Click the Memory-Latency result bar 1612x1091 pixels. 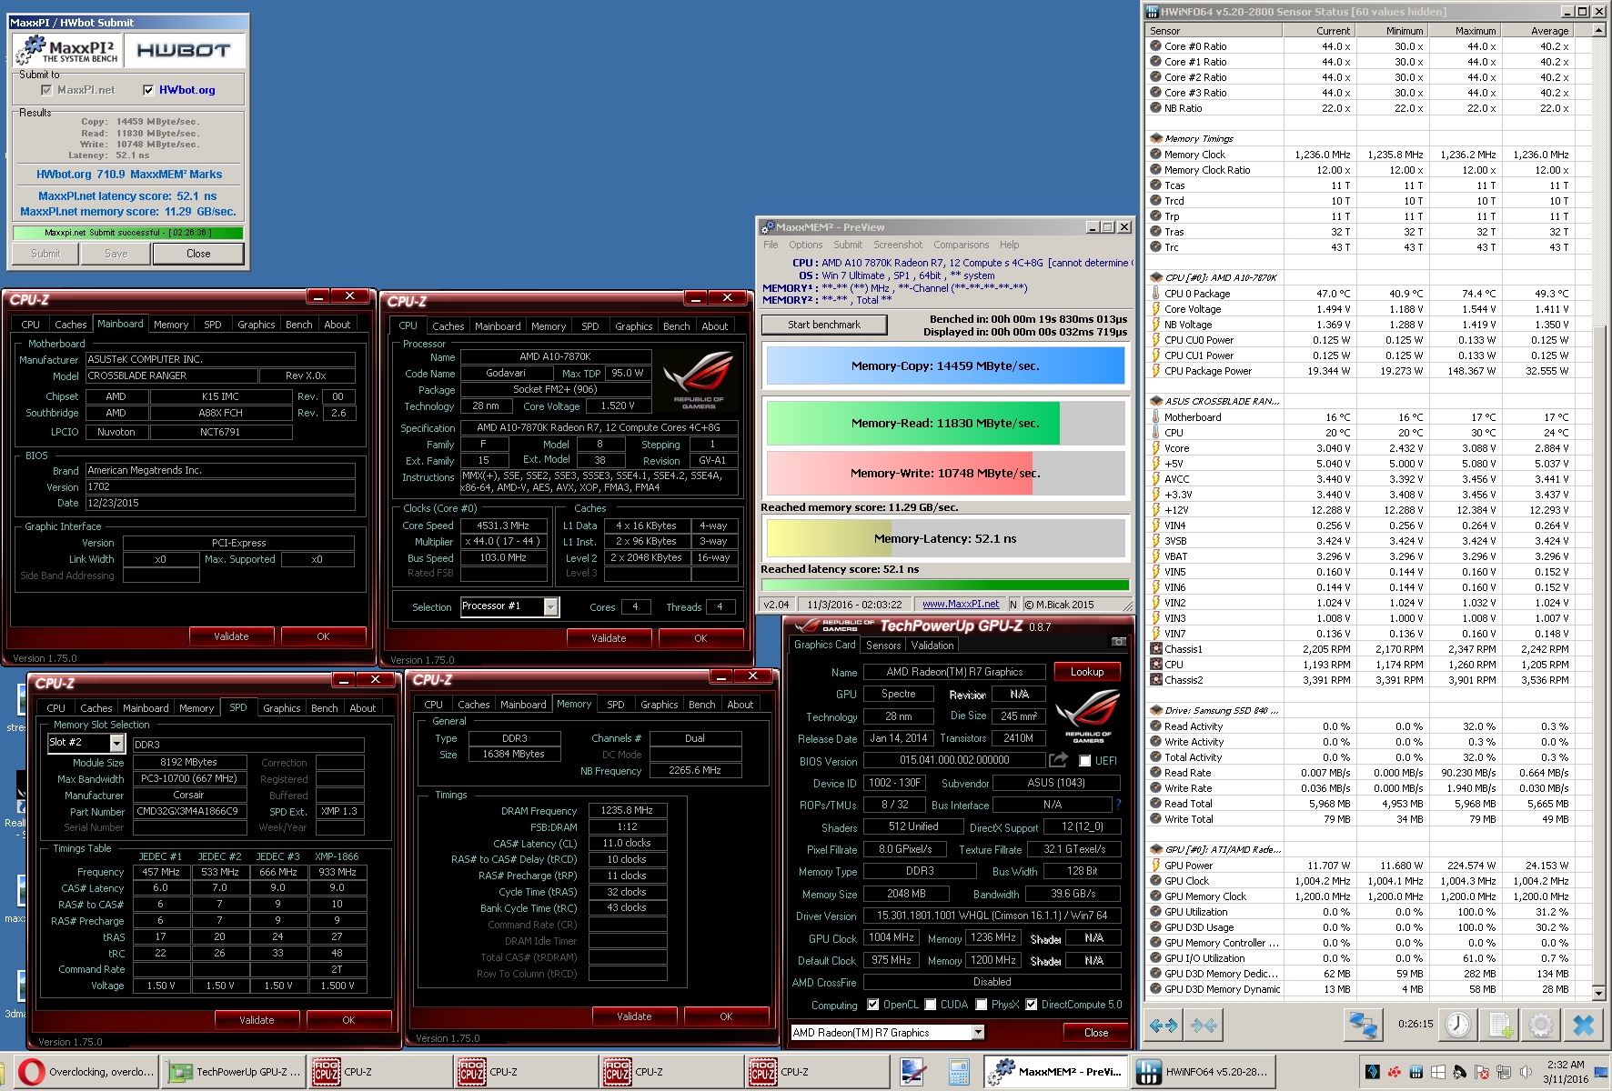[x=945, y=538]
